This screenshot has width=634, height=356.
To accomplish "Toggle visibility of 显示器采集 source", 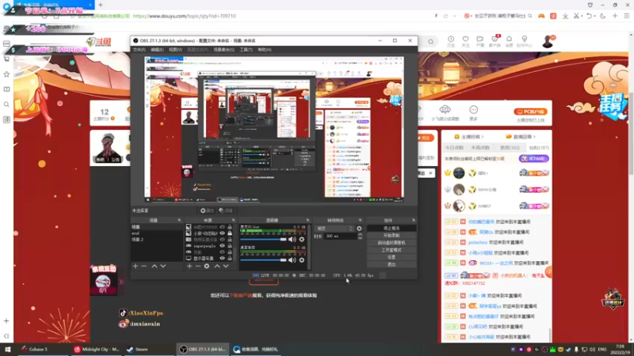I will (222, 258).
